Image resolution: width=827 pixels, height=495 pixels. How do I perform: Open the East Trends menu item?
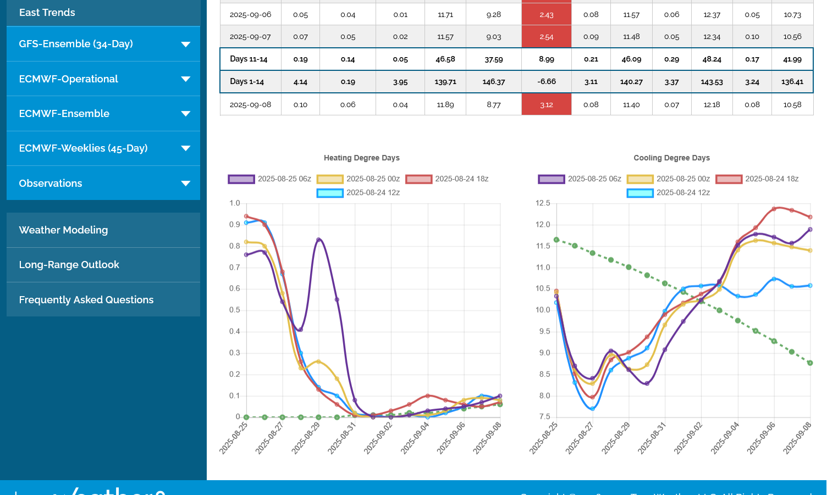pyautogui.click(x=47, y=13)
